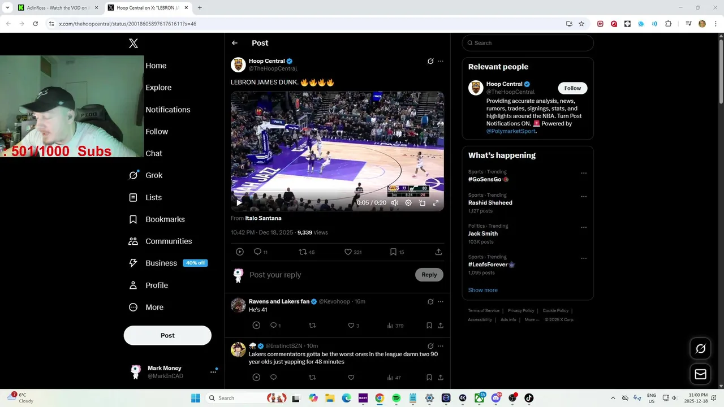This screenshot has height=407, width=724.
Task: Click the video time 0:05 / 0:20
Action: click(x=372, y=202)
